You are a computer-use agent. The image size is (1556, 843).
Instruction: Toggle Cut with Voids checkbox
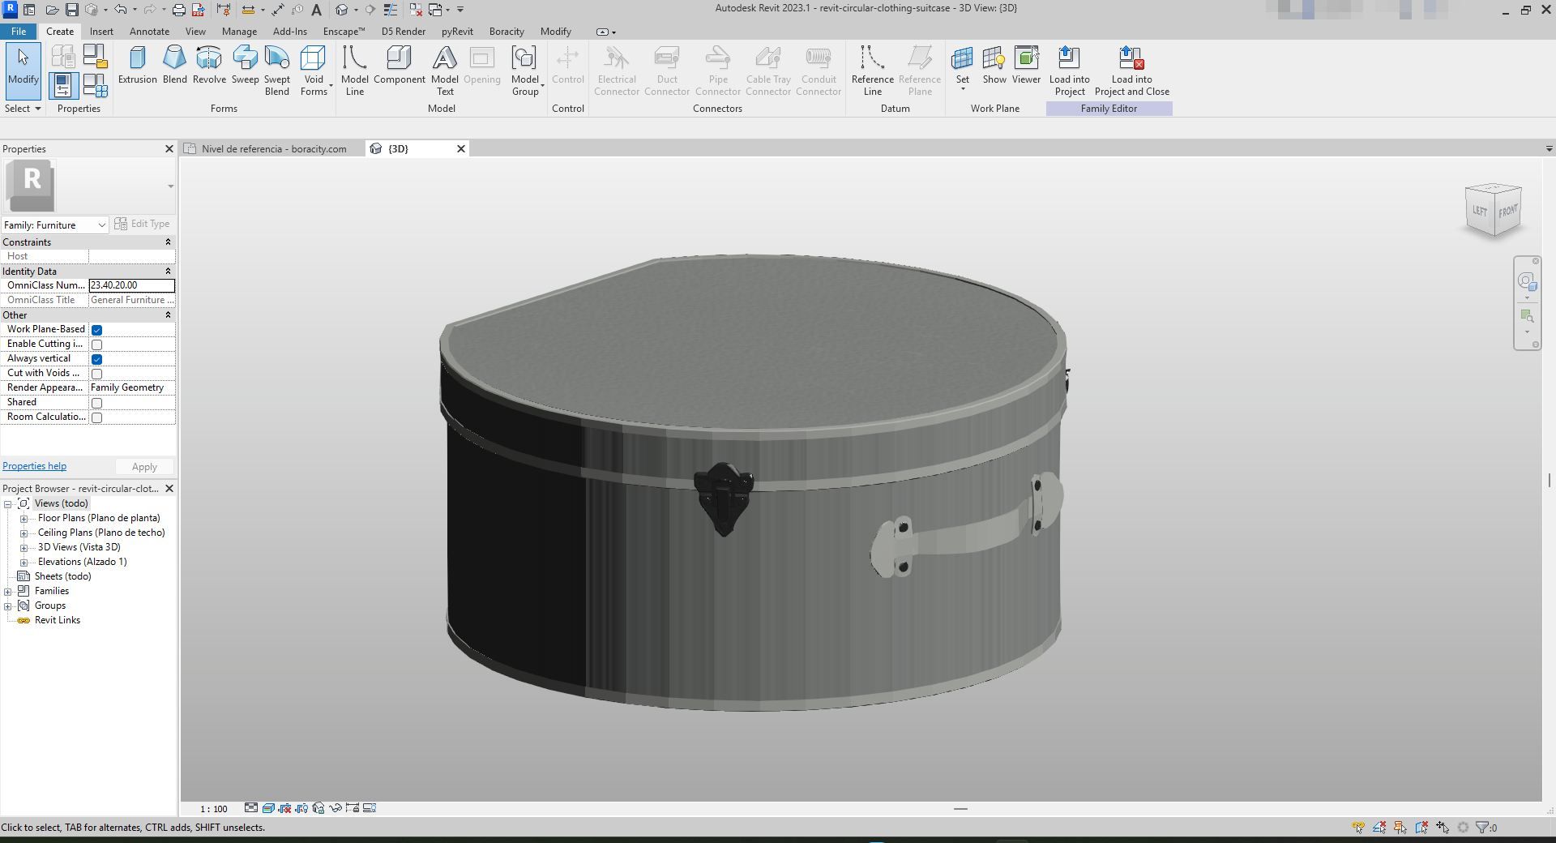(x=96, y=374)
